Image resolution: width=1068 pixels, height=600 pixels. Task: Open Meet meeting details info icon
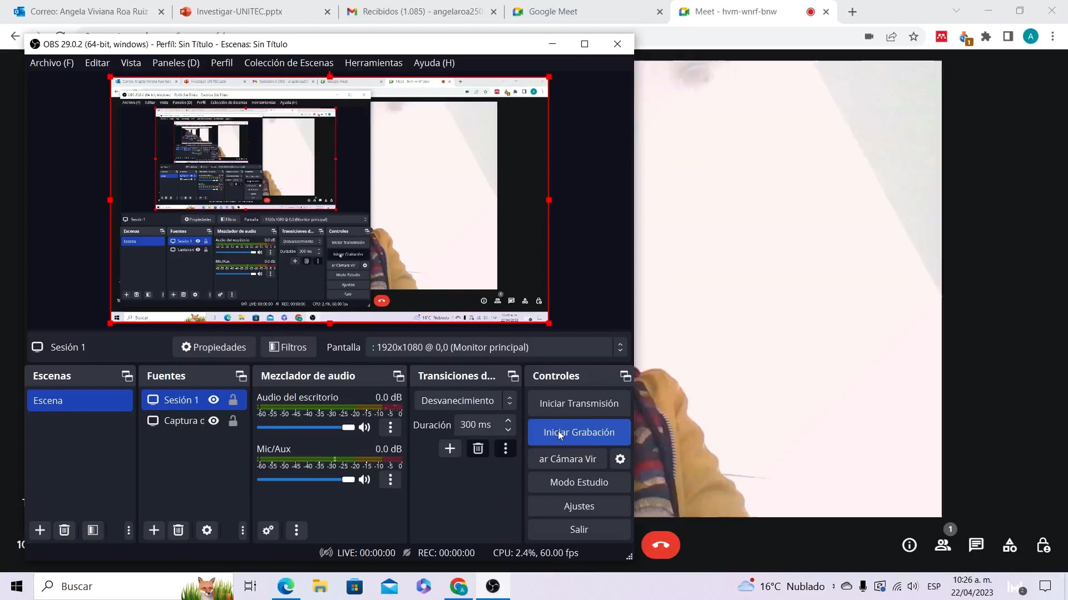pos(909,545)
